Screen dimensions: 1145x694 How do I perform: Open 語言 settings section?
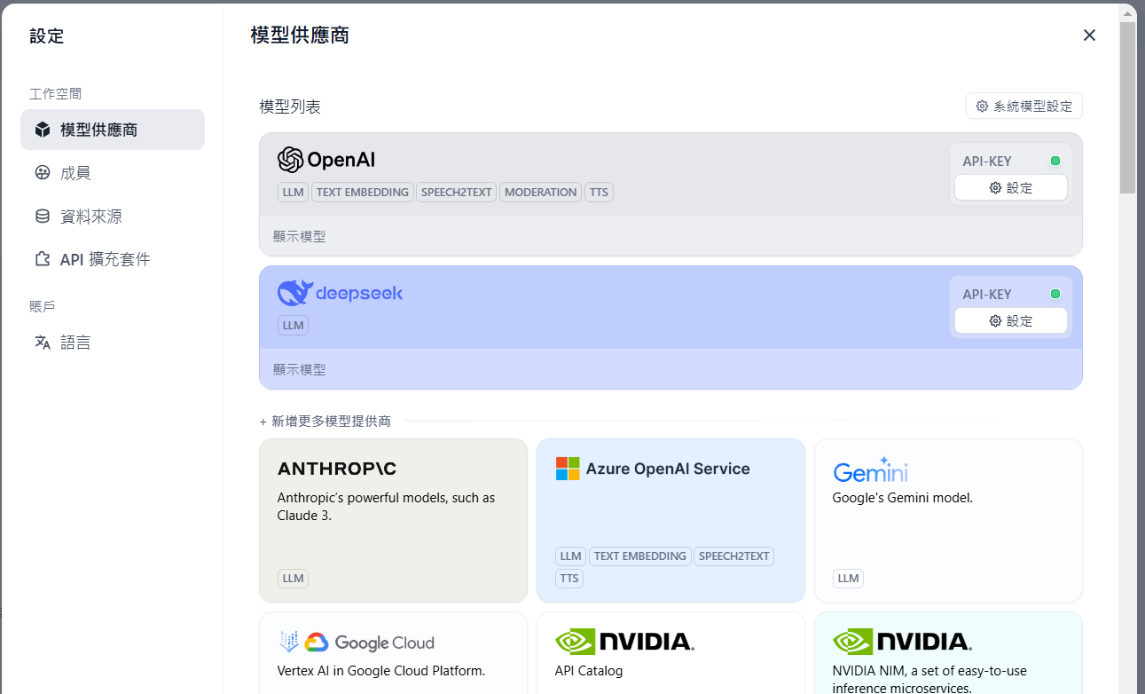[113, 343]
